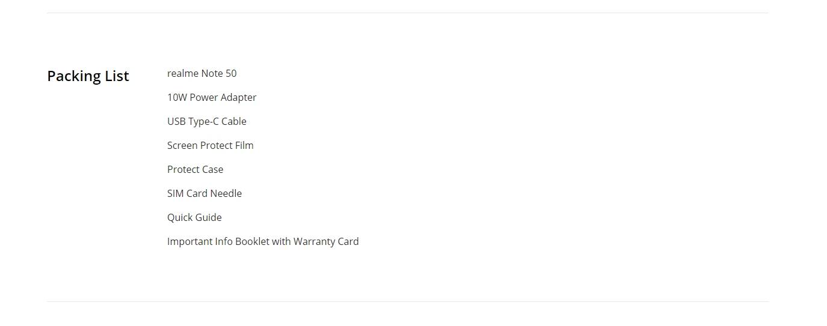Select the USB Type-C Cable entry
827x326 pixels.
pyautogui.click(x=207, y=121)
